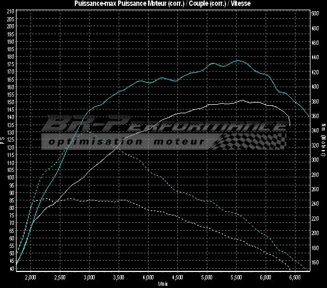Click the 3,000 tick on the rpm axis
Screen dimensions: 327x288
click(89, 277)
